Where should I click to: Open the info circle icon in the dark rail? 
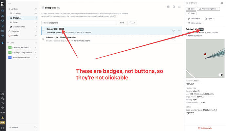3,108
